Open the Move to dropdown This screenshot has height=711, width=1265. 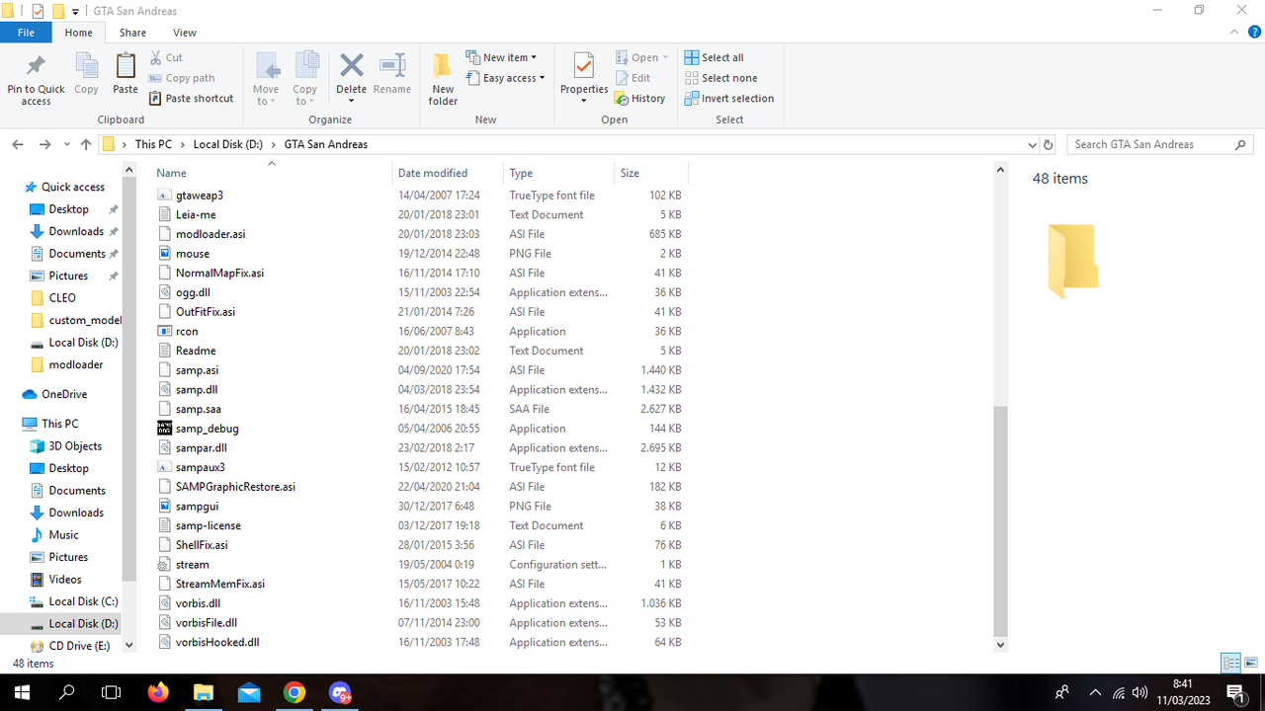click(266, 79)
